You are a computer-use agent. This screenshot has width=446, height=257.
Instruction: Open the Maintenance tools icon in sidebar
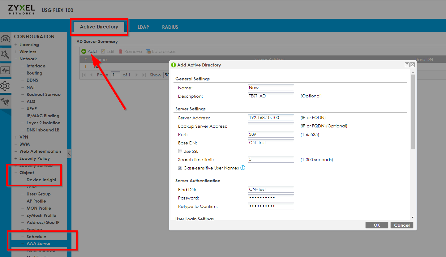pos(5,101)
